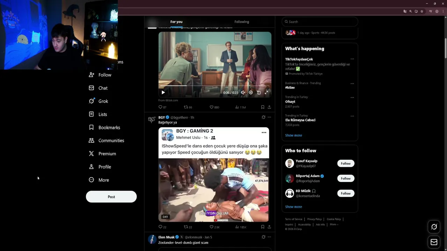Follow Röportaj Adam

pos(346,178)
